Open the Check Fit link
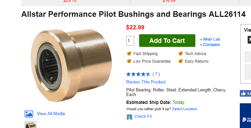 click(143, 116)
